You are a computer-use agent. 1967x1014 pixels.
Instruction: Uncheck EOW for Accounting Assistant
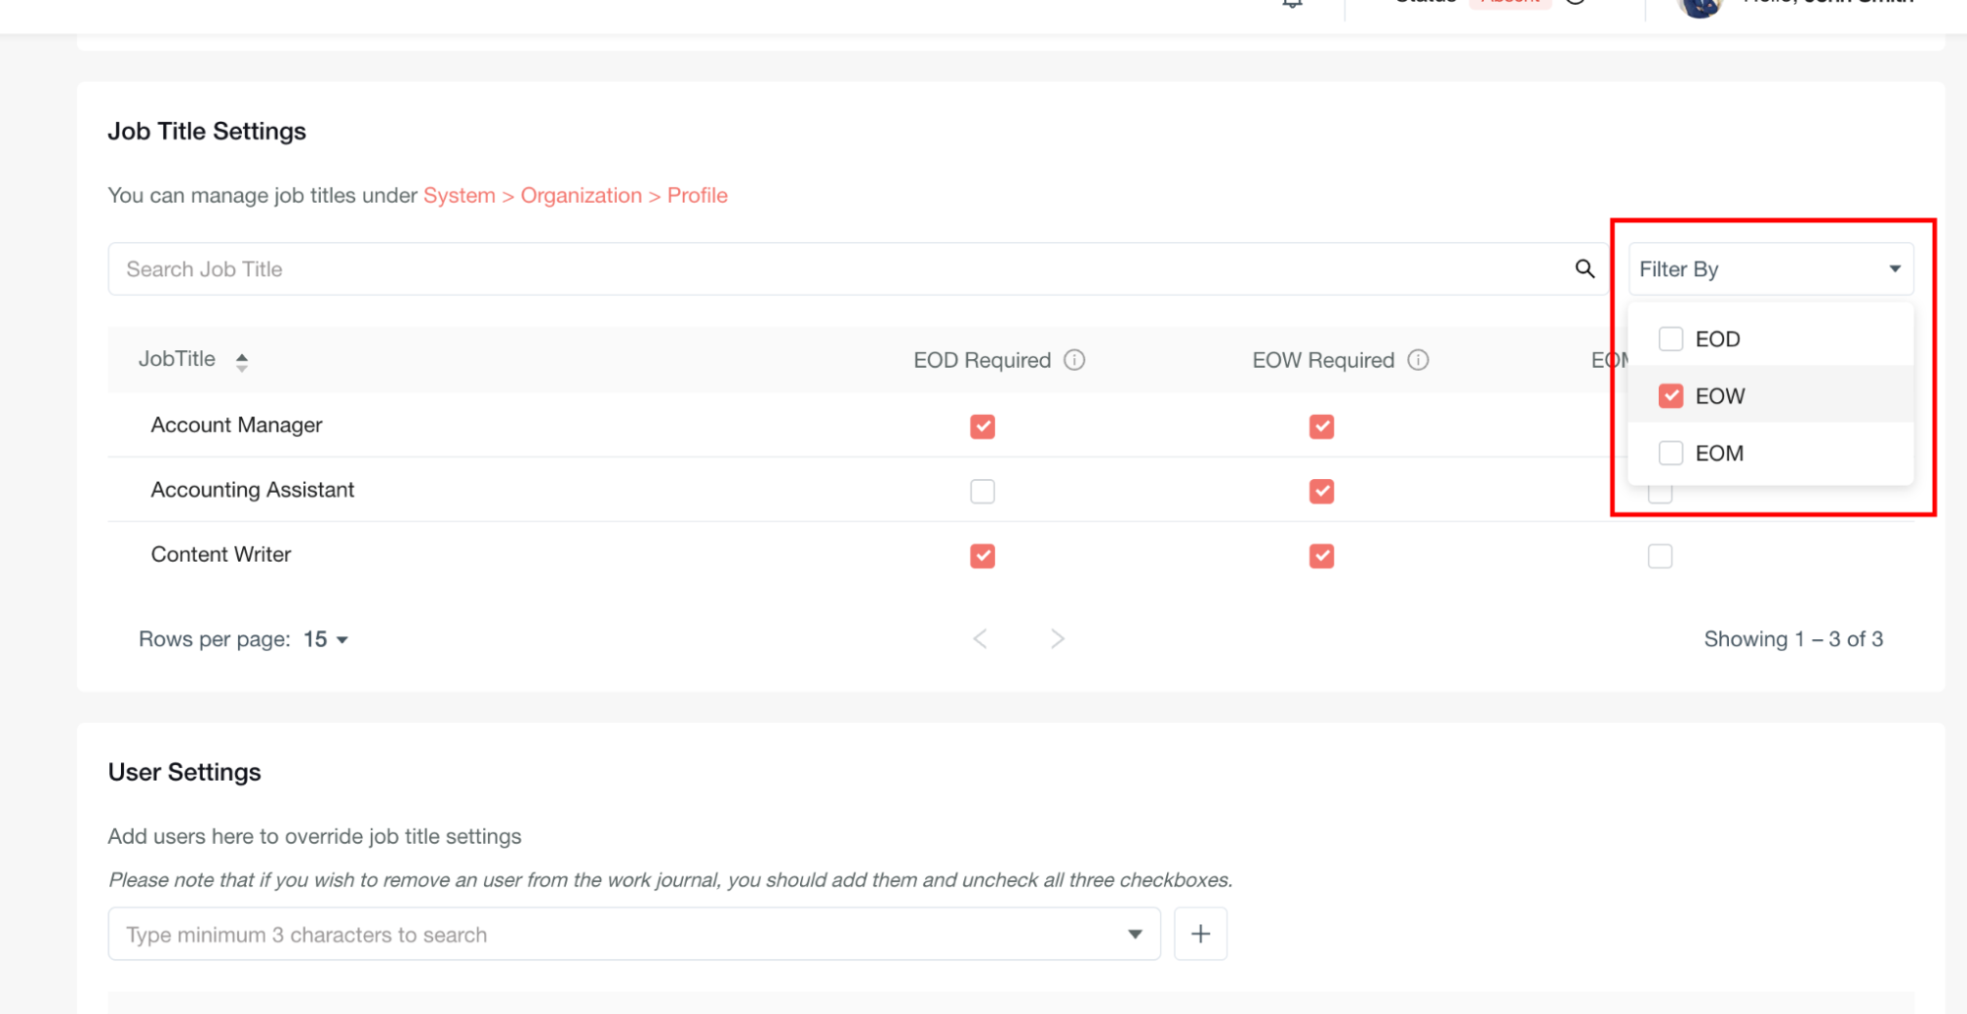click(1322, 491)
